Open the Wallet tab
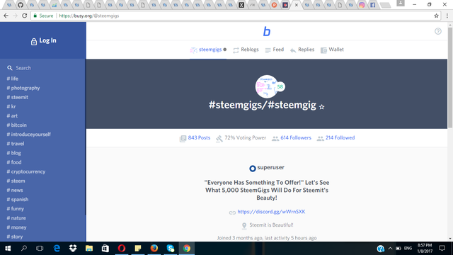The width and height of the screenshot is (453, 255). (332, 50)
